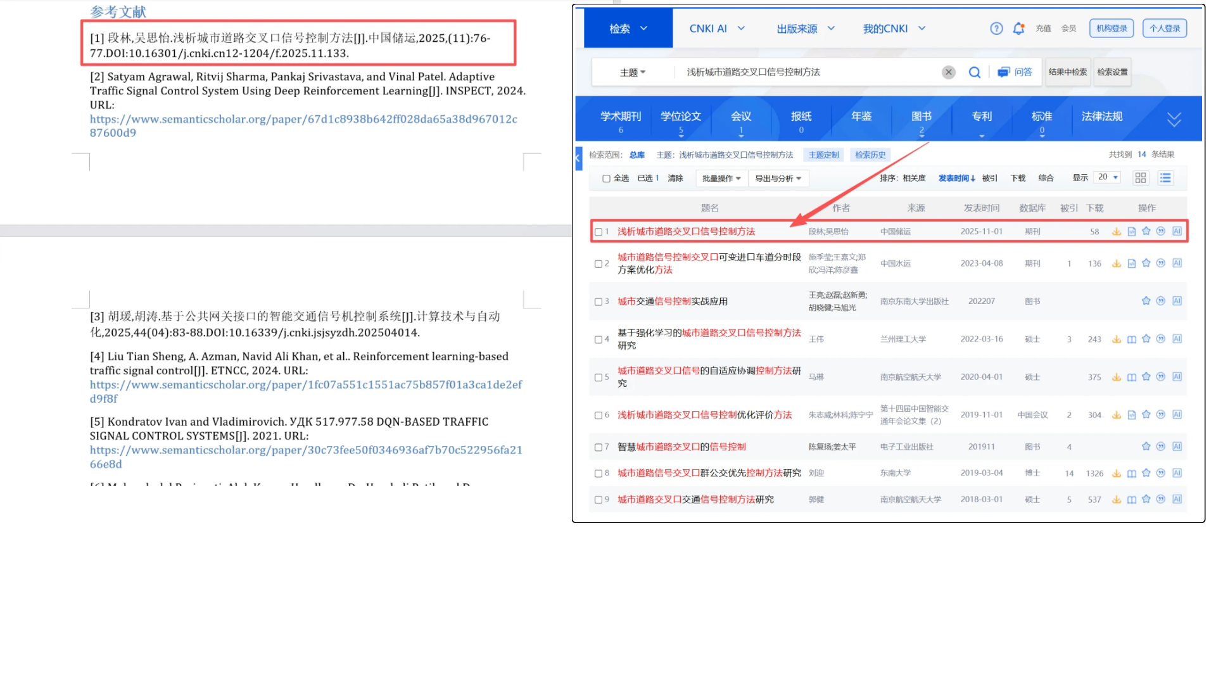Select the checkbox for result 3

(598, 301)
